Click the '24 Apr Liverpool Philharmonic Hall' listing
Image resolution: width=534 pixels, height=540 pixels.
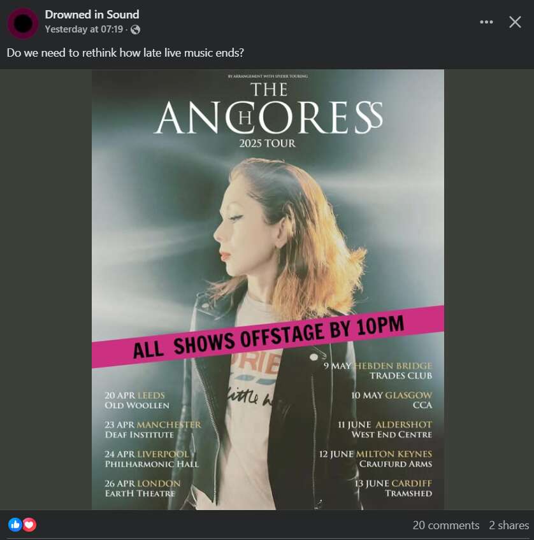tap(152, 459)
